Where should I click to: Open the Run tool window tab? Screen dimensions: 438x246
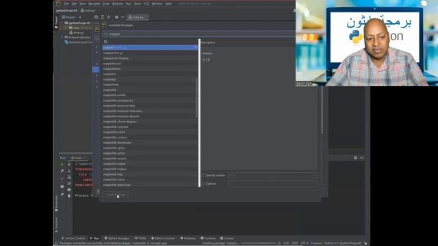coord(94,238)
